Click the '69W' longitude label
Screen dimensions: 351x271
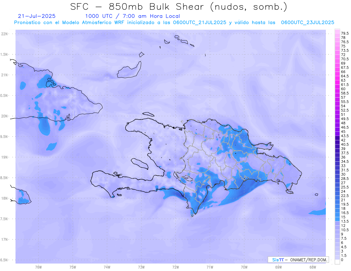coord(278,267)
